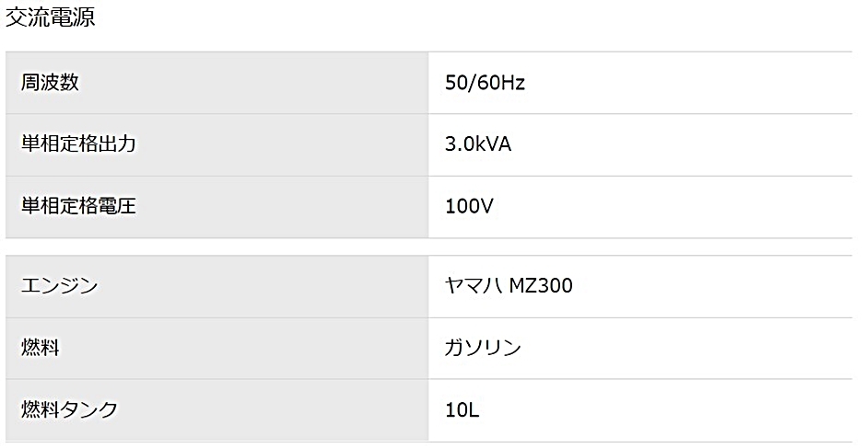Select the 燃料 label cell

pyautogui.click(x=217, y=348)
